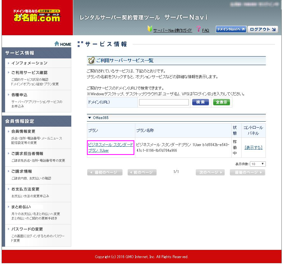Click the ログアウト button
This screenshot has height=267, width=283.
coord(263,29)
